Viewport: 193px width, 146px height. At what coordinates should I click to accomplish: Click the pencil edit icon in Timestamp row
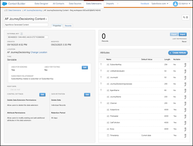click(185, 137)
